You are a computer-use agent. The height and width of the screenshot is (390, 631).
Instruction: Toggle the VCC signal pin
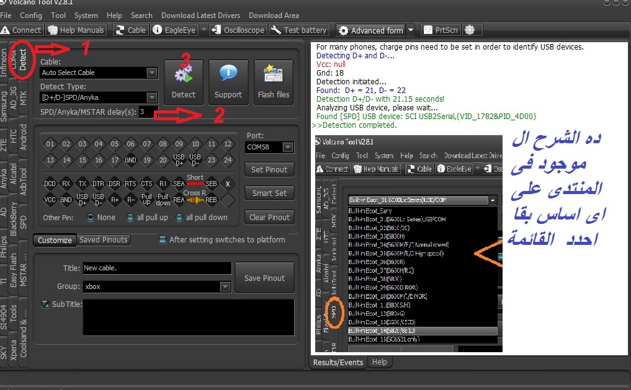[x=50, y=200]
